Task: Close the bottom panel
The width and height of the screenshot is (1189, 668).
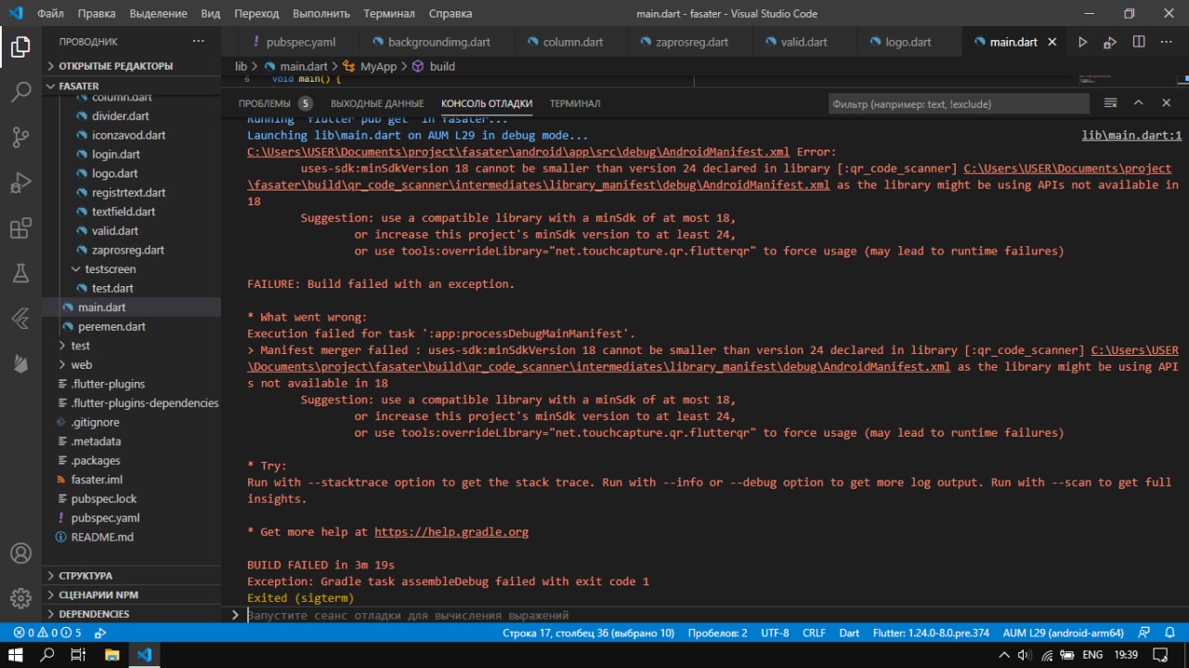Action: pos(1167,103)
